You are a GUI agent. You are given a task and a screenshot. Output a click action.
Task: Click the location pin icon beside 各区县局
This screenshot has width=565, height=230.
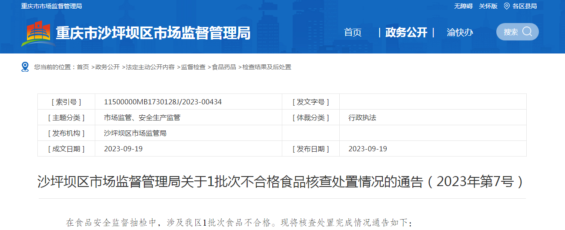point(507,6)
